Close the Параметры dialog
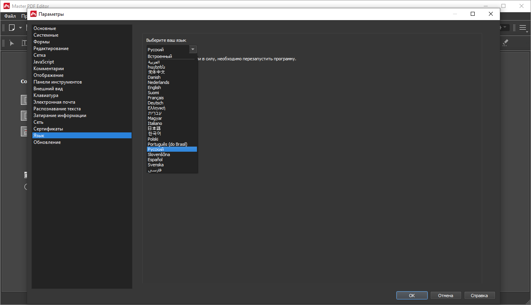 tap(490, 14)
